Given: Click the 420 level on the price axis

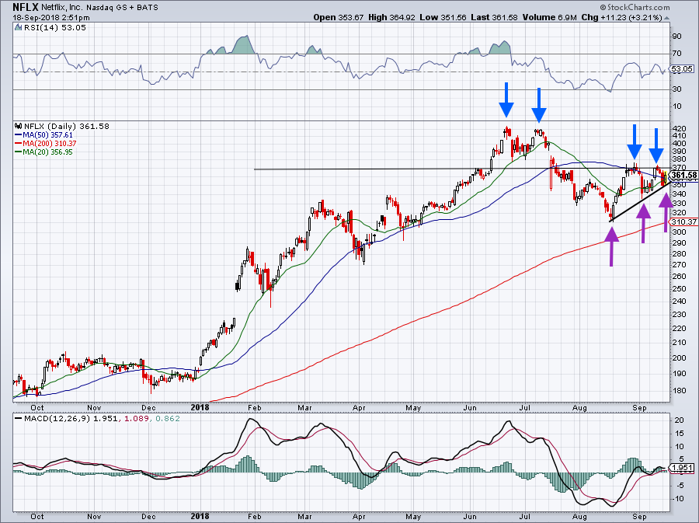Looking at the screenshot, I should coord(678,129).
